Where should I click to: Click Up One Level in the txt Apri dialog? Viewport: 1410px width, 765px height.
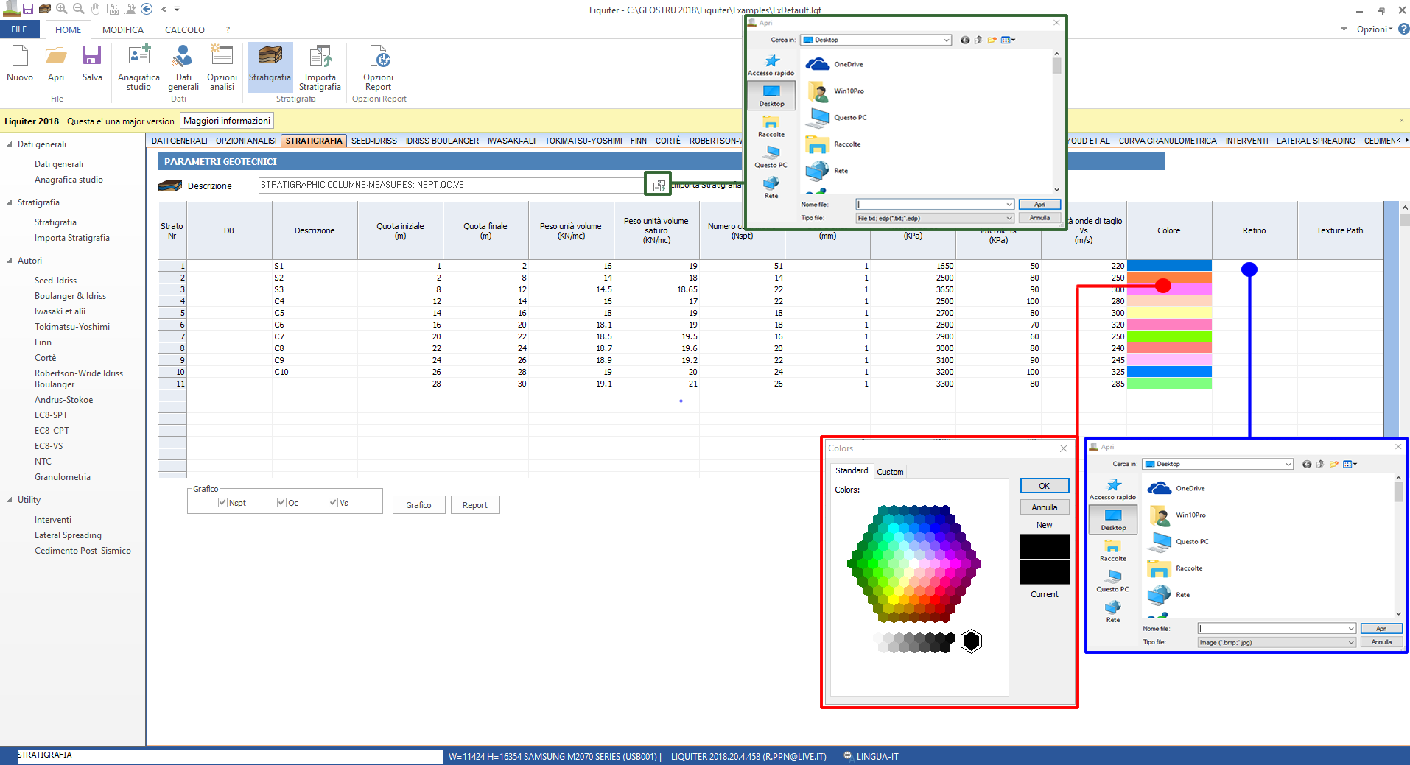pyautogui.click(x=978, y=40)
